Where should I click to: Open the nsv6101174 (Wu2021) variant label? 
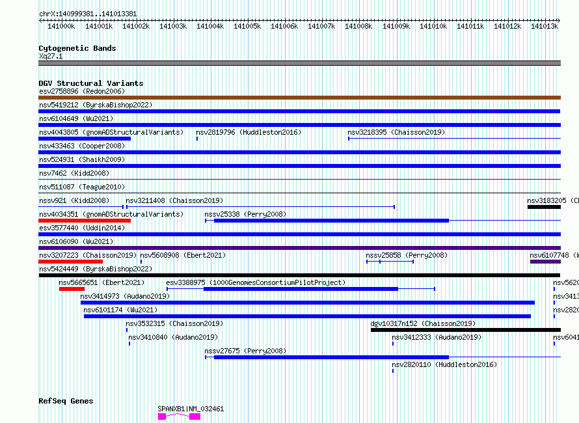tap(120, 310)
